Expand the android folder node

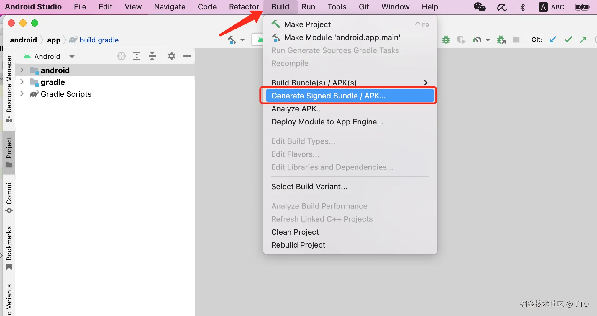tap(22, 70)
